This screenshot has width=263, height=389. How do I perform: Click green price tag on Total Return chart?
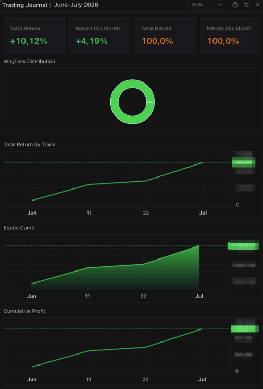click(x=243, y=162)
